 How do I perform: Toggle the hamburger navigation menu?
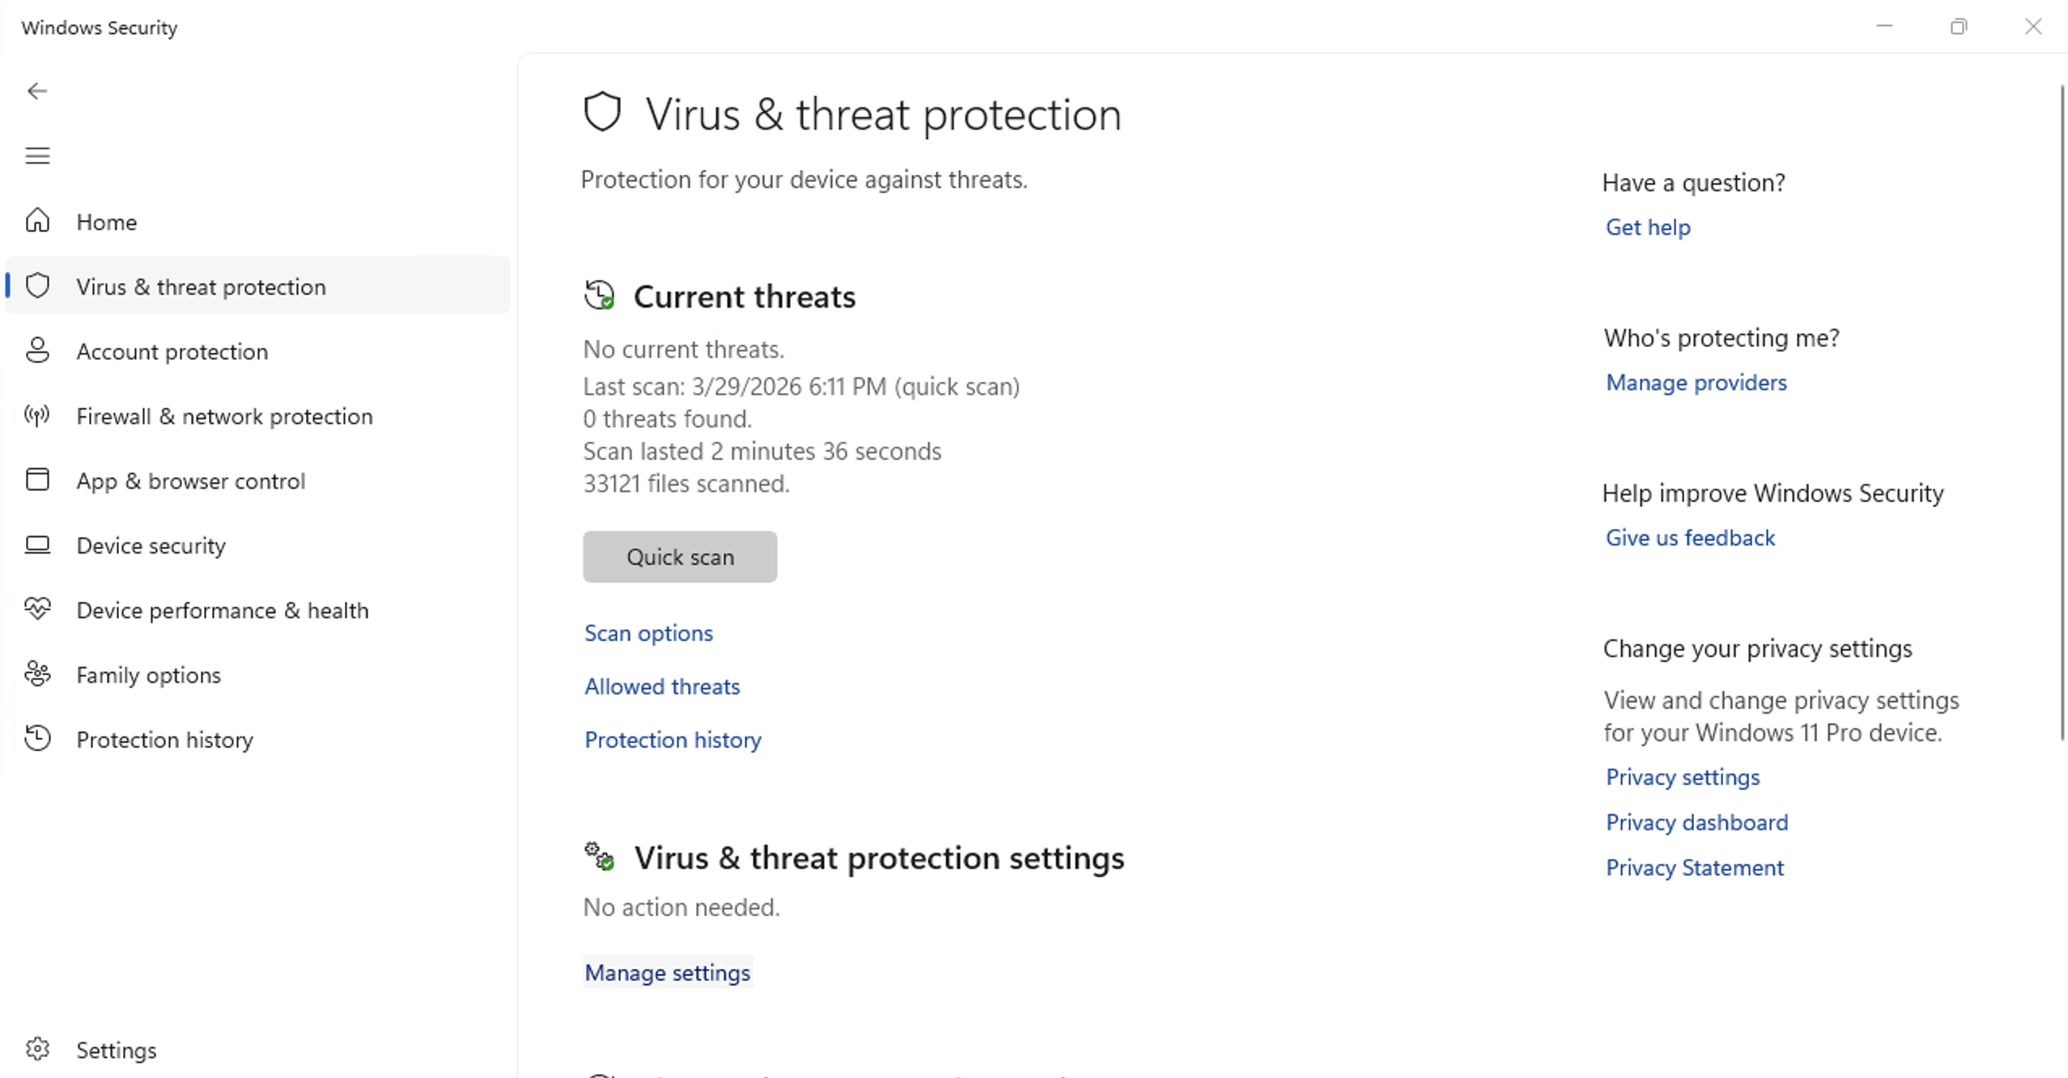click(x=37, y=155)
